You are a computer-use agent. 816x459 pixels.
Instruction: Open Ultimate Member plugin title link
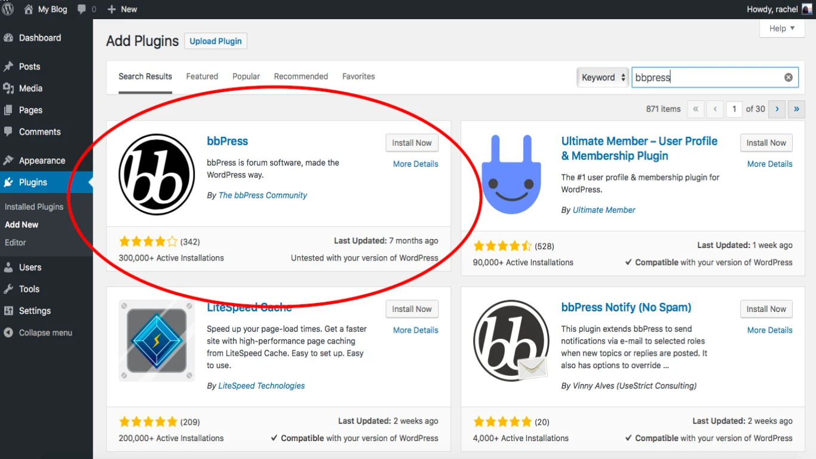[639, 148]
